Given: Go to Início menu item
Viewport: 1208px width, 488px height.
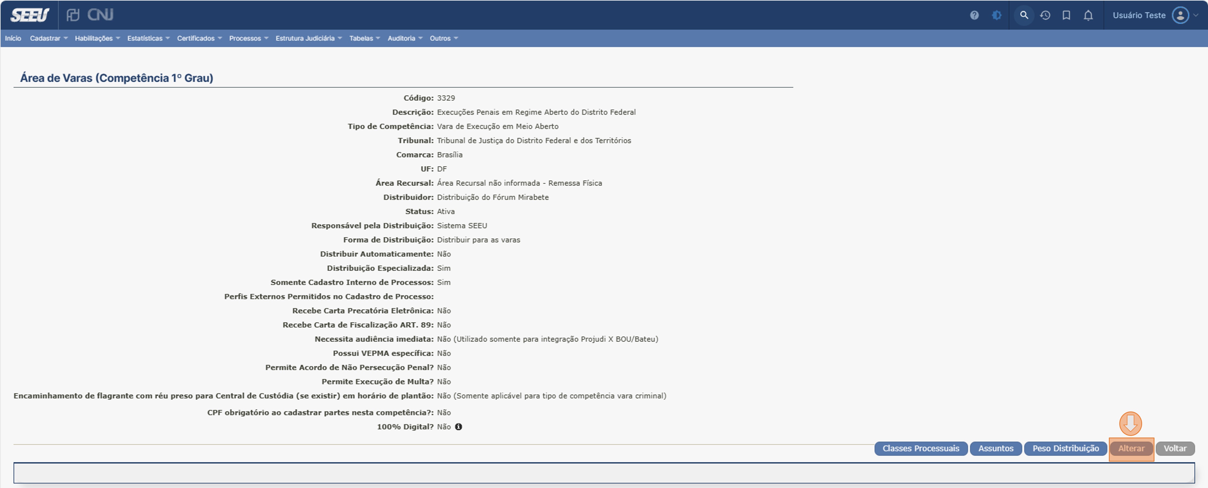Looking at the screenshot, I should point(13,38).
